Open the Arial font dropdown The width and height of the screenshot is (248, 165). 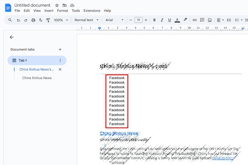[x=114, y=20]
